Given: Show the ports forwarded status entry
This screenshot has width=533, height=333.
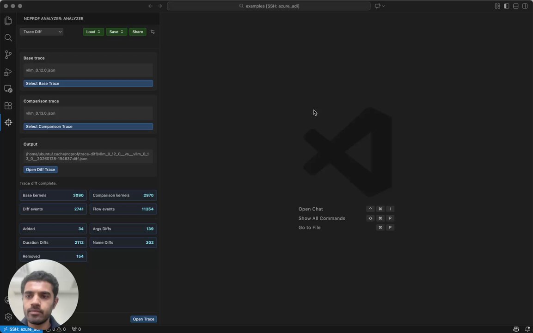Looking at the screenshot, I should [76, 329].
